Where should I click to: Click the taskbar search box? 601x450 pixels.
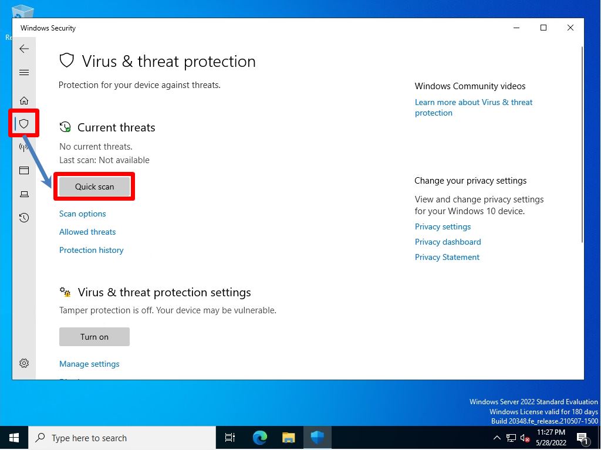coord(122,438)
